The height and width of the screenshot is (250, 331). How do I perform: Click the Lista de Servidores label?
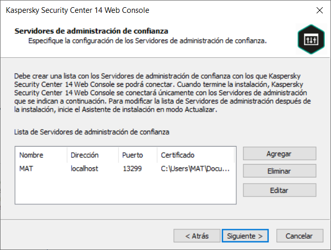click(x=92, y=132)
